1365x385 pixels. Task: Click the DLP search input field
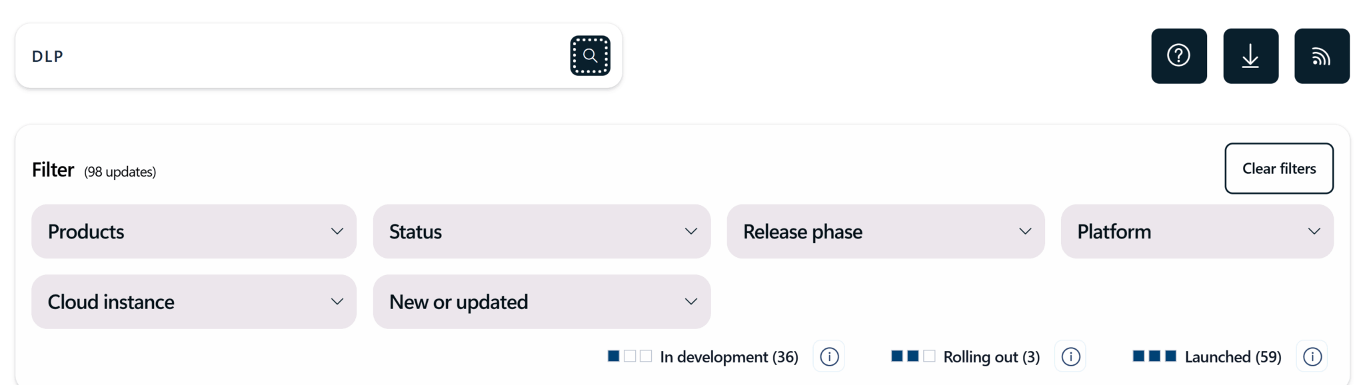293,56
